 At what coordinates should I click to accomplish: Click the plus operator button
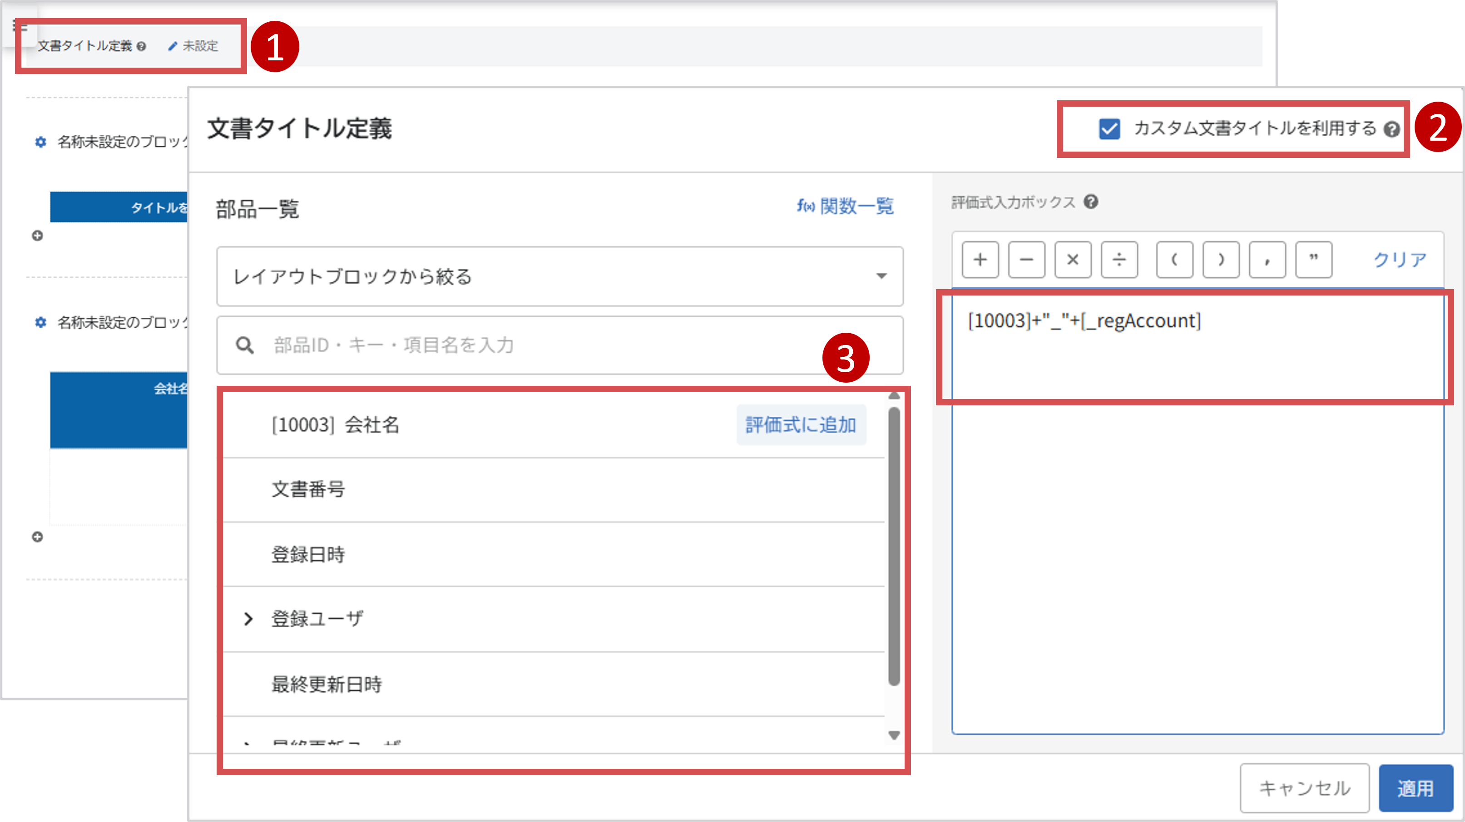[980, 260]
